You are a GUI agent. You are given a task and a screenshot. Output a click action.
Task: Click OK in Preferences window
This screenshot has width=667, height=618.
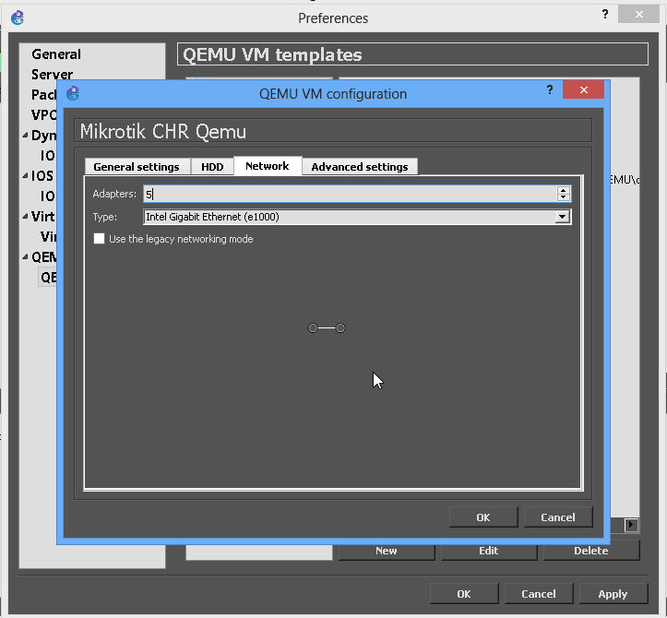tap(464, 594)
